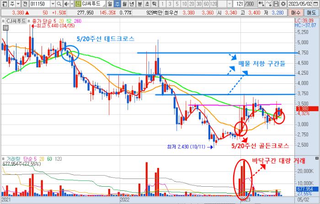
Task: Click the blue 677,954 volume axis marker
Action: click(x=307, y=189)
